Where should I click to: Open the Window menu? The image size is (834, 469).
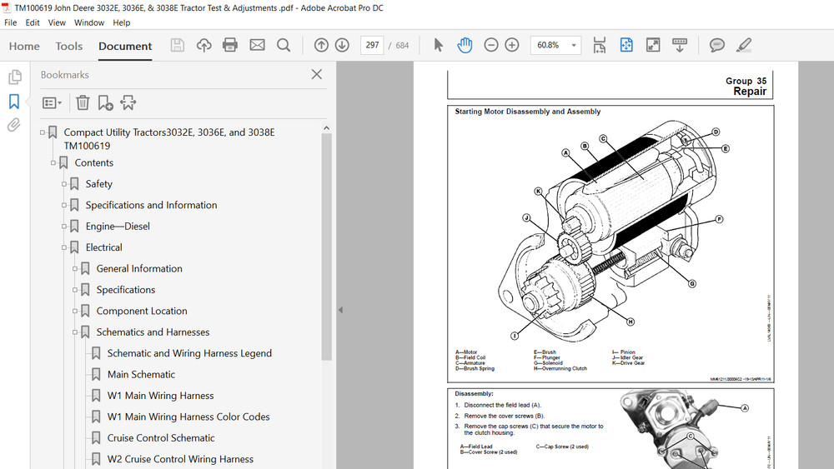click(89, 22)
